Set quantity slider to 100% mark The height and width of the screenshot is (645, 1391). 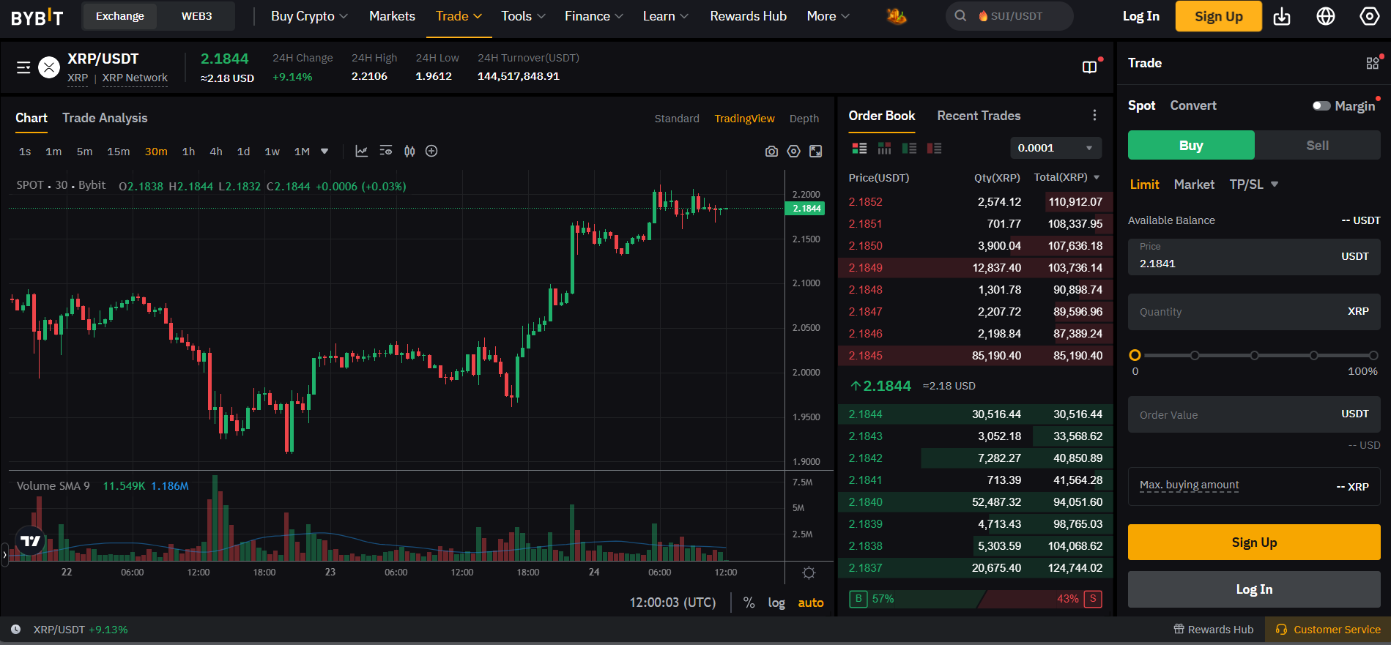pyautogui.click(x=1373, y=355)
